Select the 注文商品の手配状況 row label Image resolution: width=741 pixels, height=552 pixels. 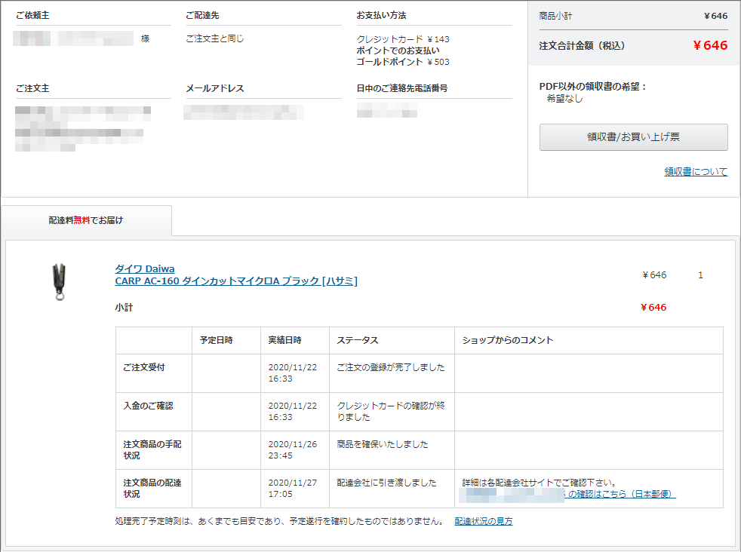152,450
